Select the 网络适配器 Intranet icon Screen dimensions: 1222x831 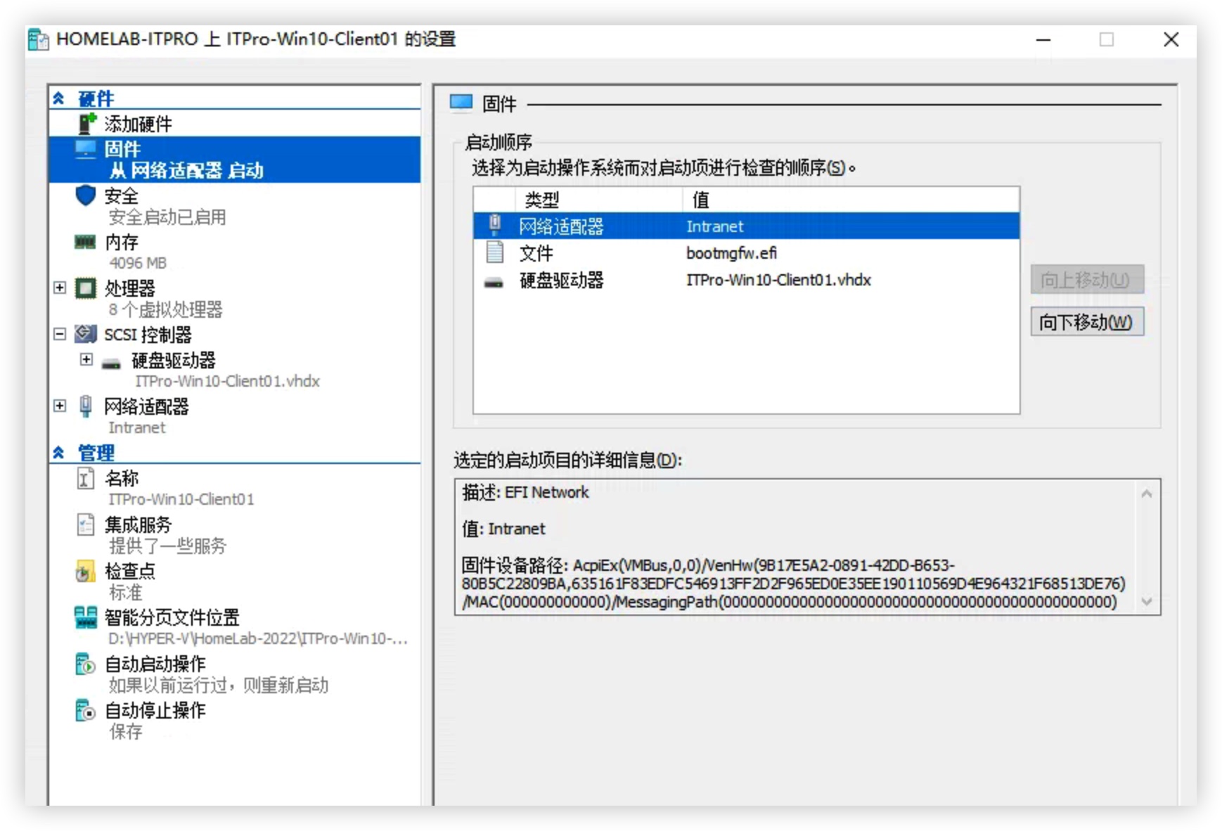coord(86,406)
